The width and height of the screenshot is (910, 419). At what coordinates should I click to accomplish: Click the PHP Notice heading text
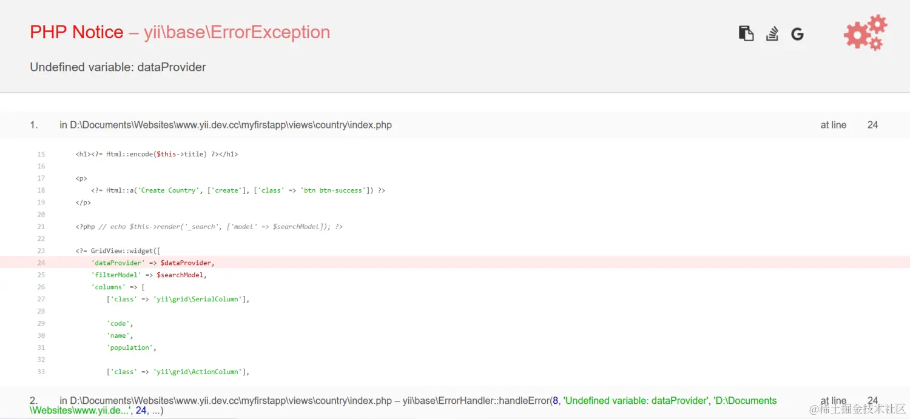click(76, 32)
